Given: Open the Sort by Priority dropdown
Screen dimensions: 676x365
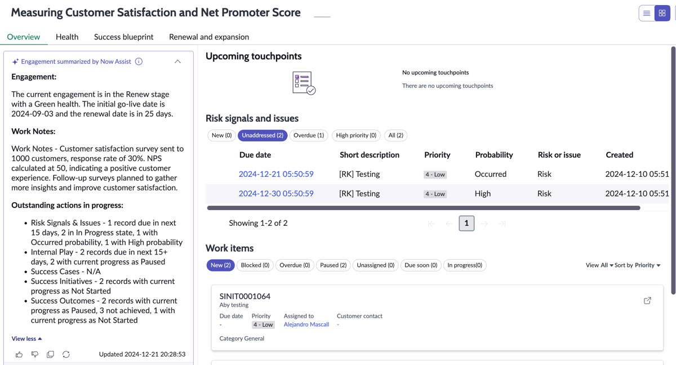Looking at the screenshot, I should point(638,265).
